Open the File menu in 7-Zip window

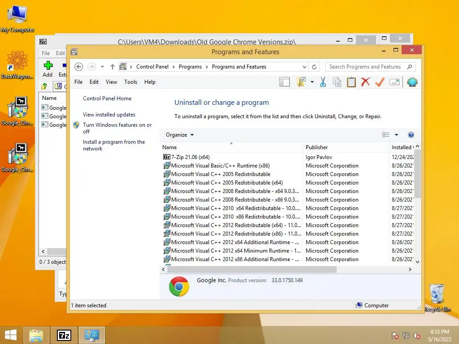point(46,53)
